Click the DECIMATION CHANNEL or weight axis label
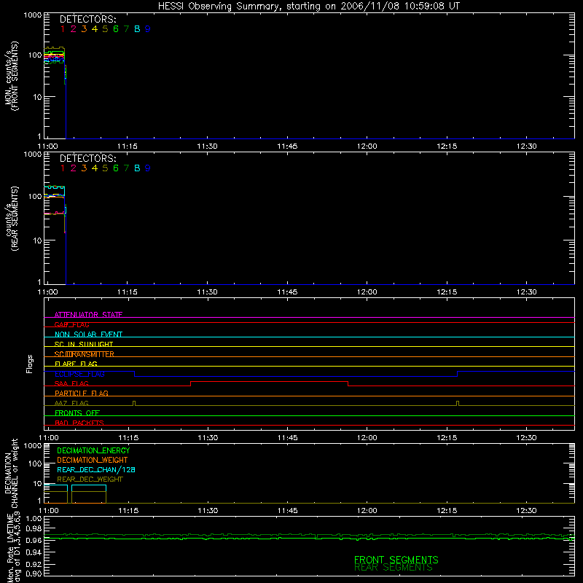The width and height of the screenshot is (583, 583). click(x=11, y=473)
